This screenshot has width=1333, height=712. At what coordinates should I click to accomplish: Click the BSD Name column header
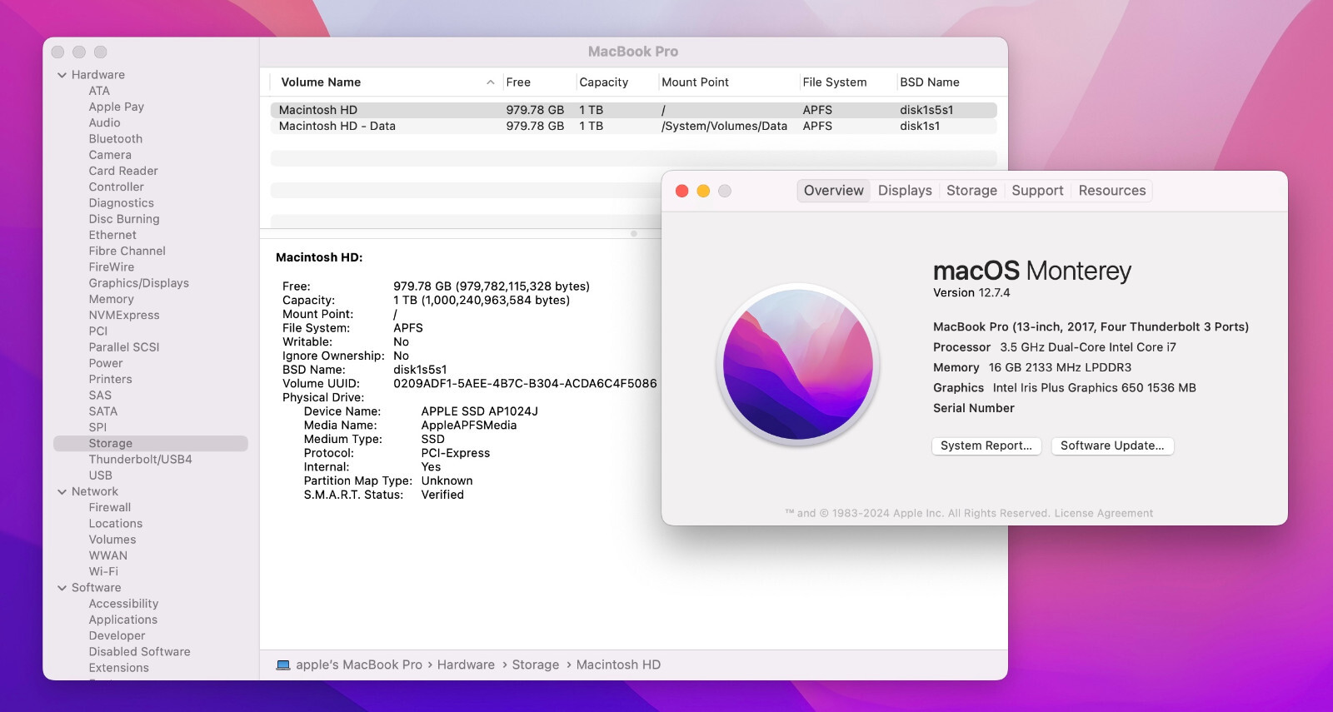pyautogui.click(x=930, y=82)
